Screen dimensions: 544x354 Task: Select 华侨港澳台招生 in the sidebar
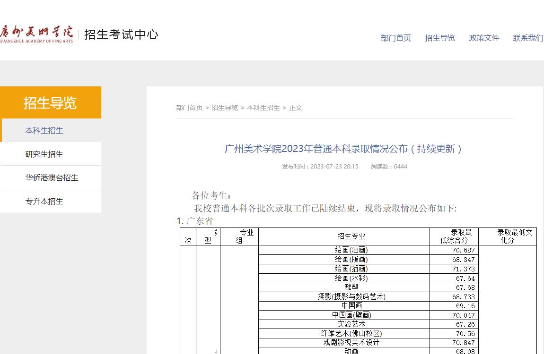[52, 177]
